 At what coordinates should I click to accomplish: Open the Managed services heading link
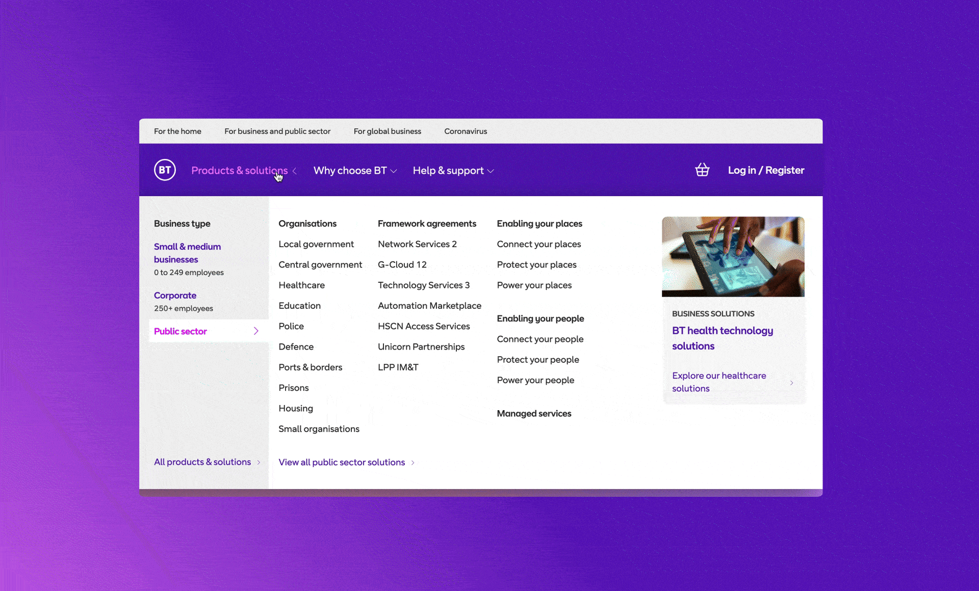[x=534, y=414]
